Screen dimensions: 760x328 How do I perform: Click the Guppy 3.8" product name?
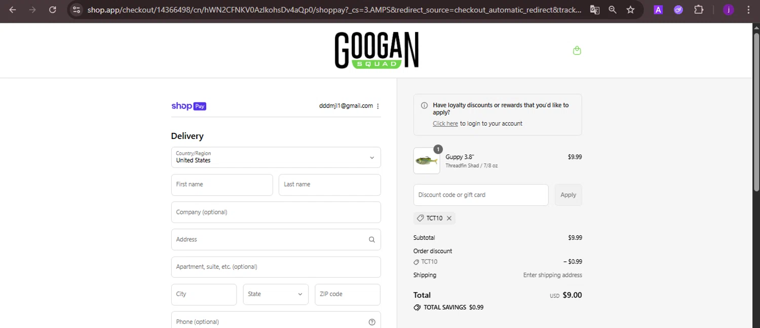pos(460,157)
